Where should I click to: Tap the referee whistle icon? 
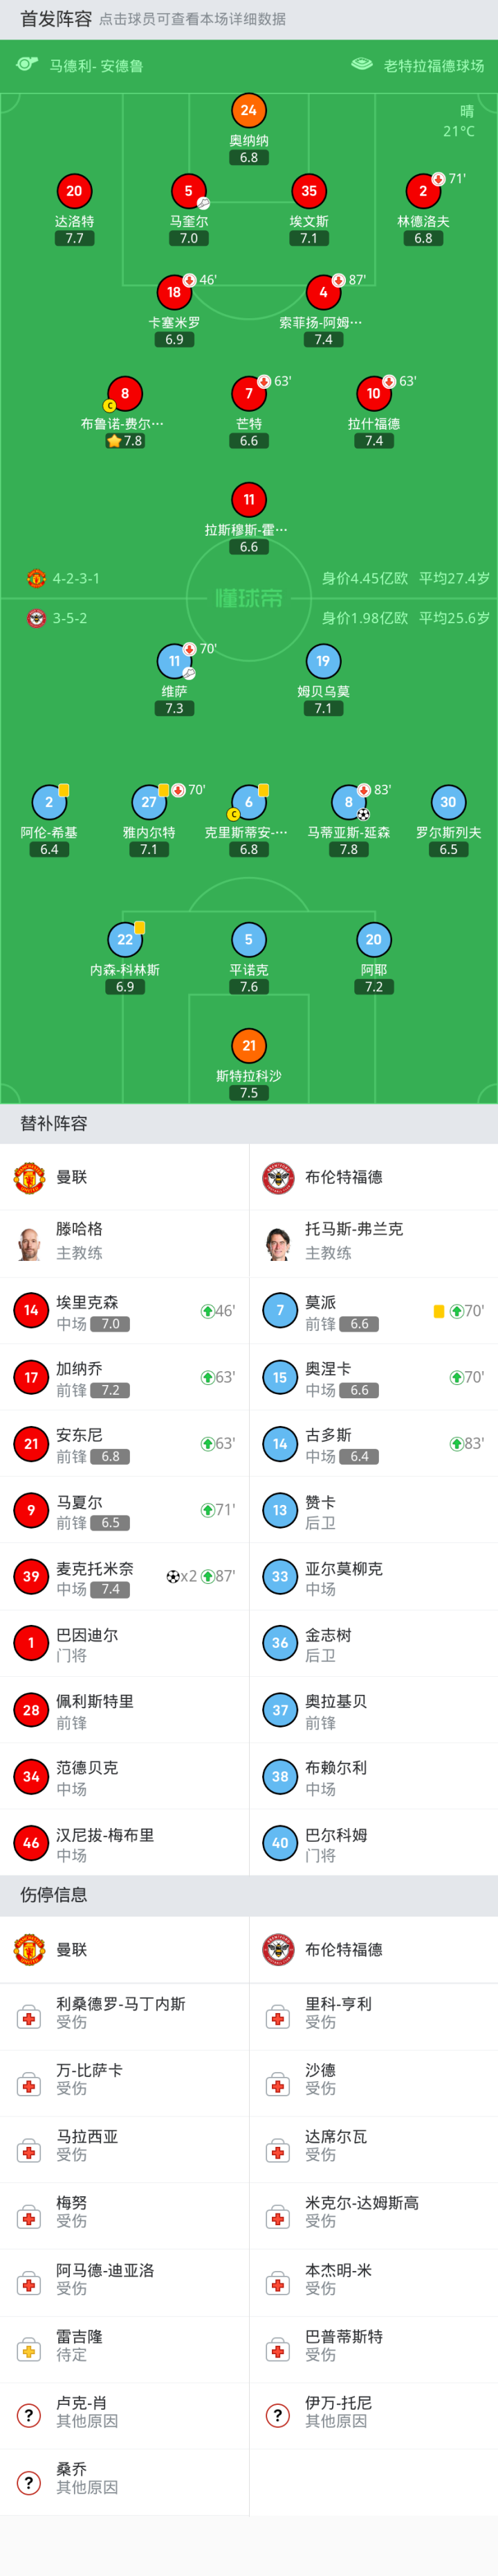pos(27,65)
